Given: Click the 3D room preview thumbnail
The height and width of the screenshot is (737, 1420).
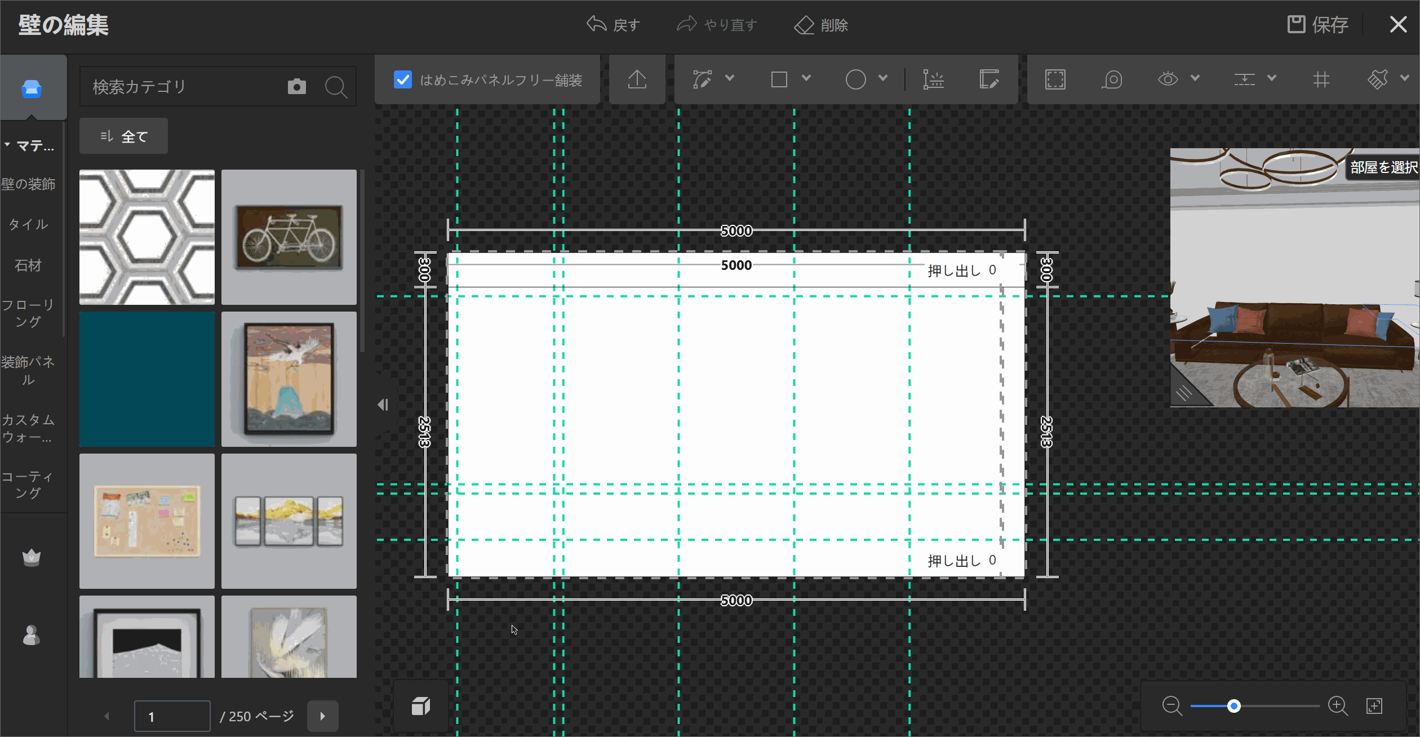Looking at the screenshot, I should pos(1295,278).
